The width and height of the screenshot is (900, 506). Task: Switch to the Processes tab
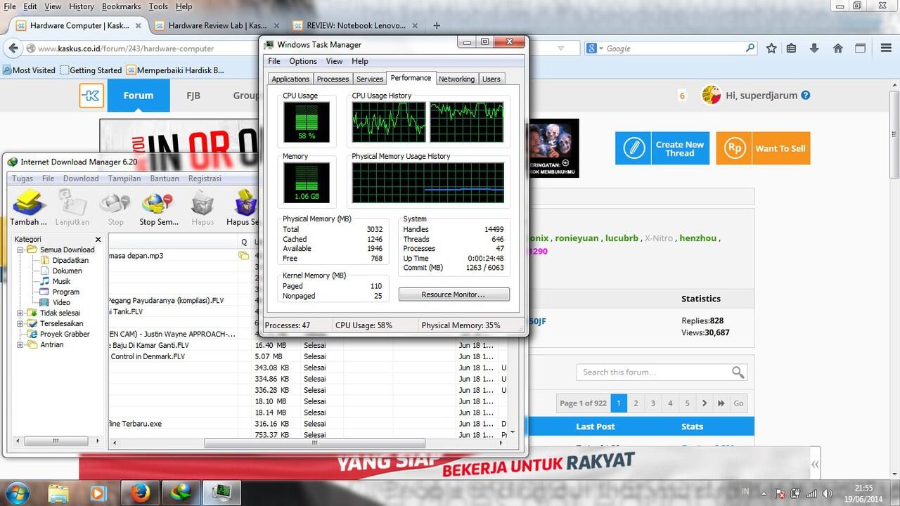point(333,79)
